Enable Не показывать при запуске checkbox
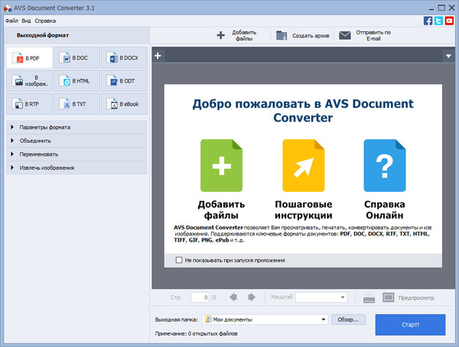 (x=178, y=261)
